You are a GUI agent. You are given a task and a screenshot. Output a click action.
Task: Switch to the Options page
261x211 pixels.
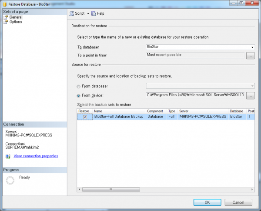(x=16, y=22)
